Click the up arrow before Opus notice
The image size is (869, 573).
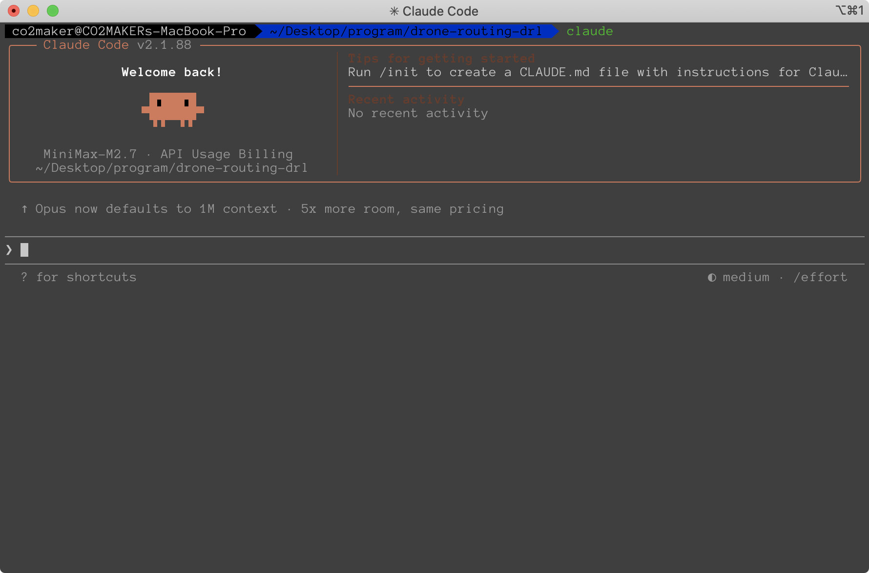[x=24, y=209]
